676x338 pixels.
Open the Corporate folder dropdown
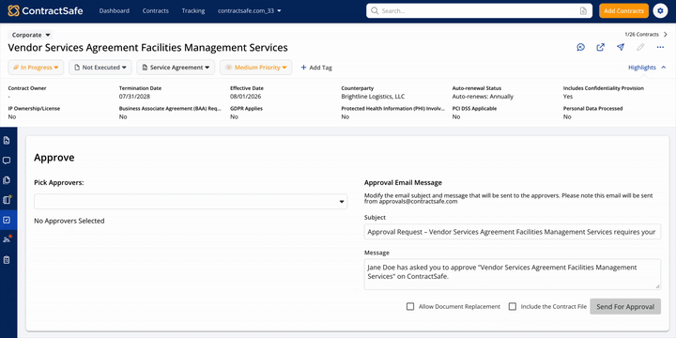click(31, 35)
